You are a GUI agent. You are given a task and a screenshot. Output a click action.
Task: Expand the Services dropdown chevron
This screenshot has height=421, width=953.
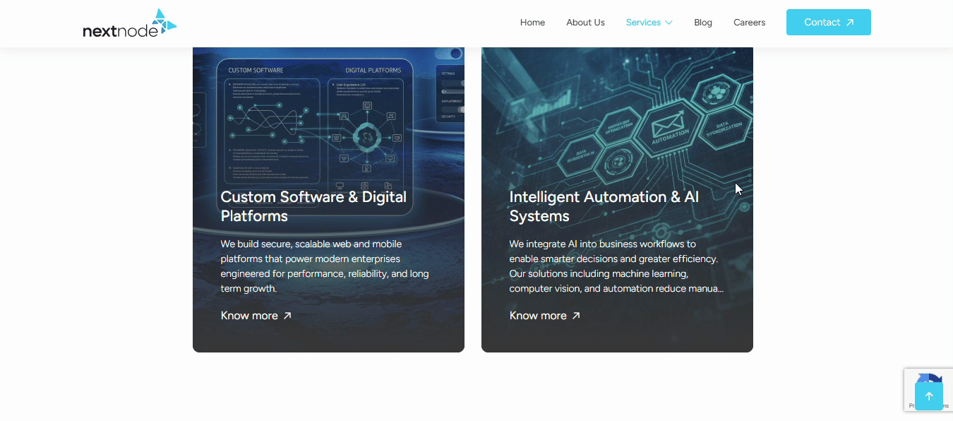pyautogui.click(x=669, y=23)
